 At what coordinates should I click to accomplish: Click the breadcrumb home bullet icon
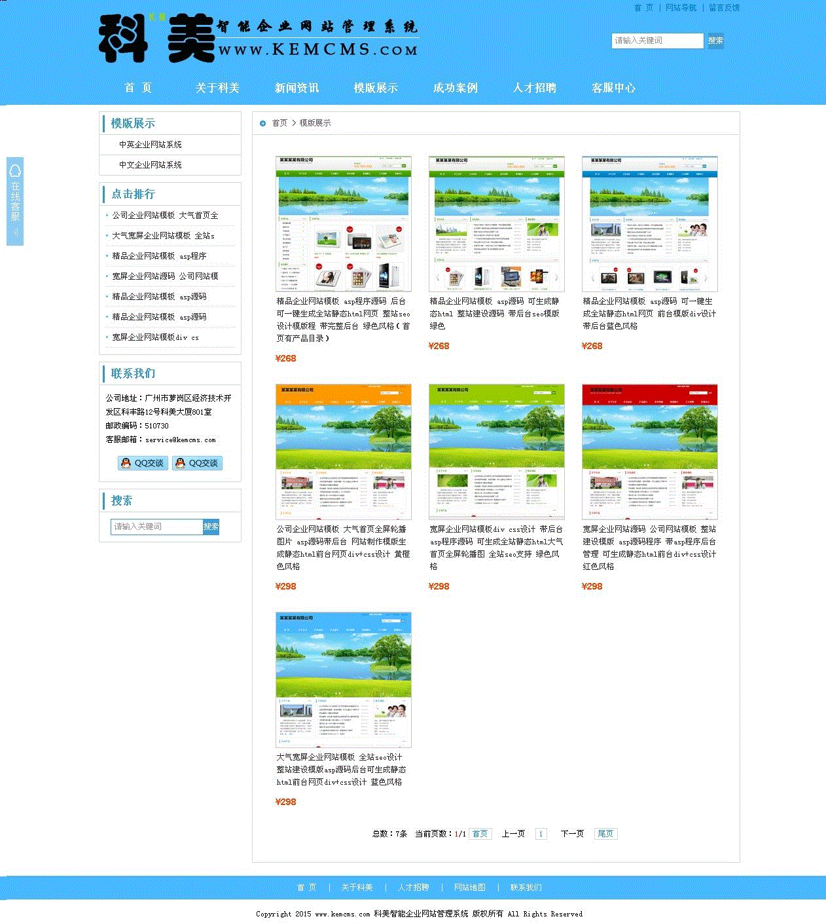262,123
